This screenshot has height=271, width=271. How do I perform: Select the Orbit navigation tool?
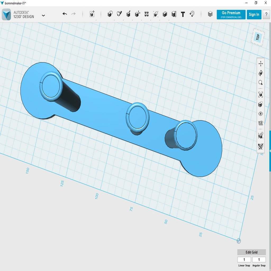click(x=261, y=73)
